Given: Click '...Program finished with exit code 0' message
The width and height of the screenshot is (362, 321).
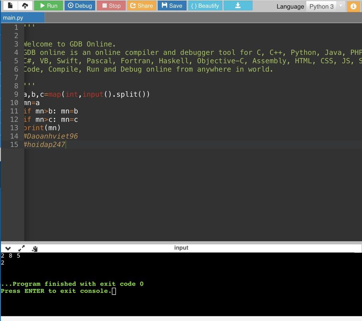Looking at the screenshot, I should (x=72, y=284).
